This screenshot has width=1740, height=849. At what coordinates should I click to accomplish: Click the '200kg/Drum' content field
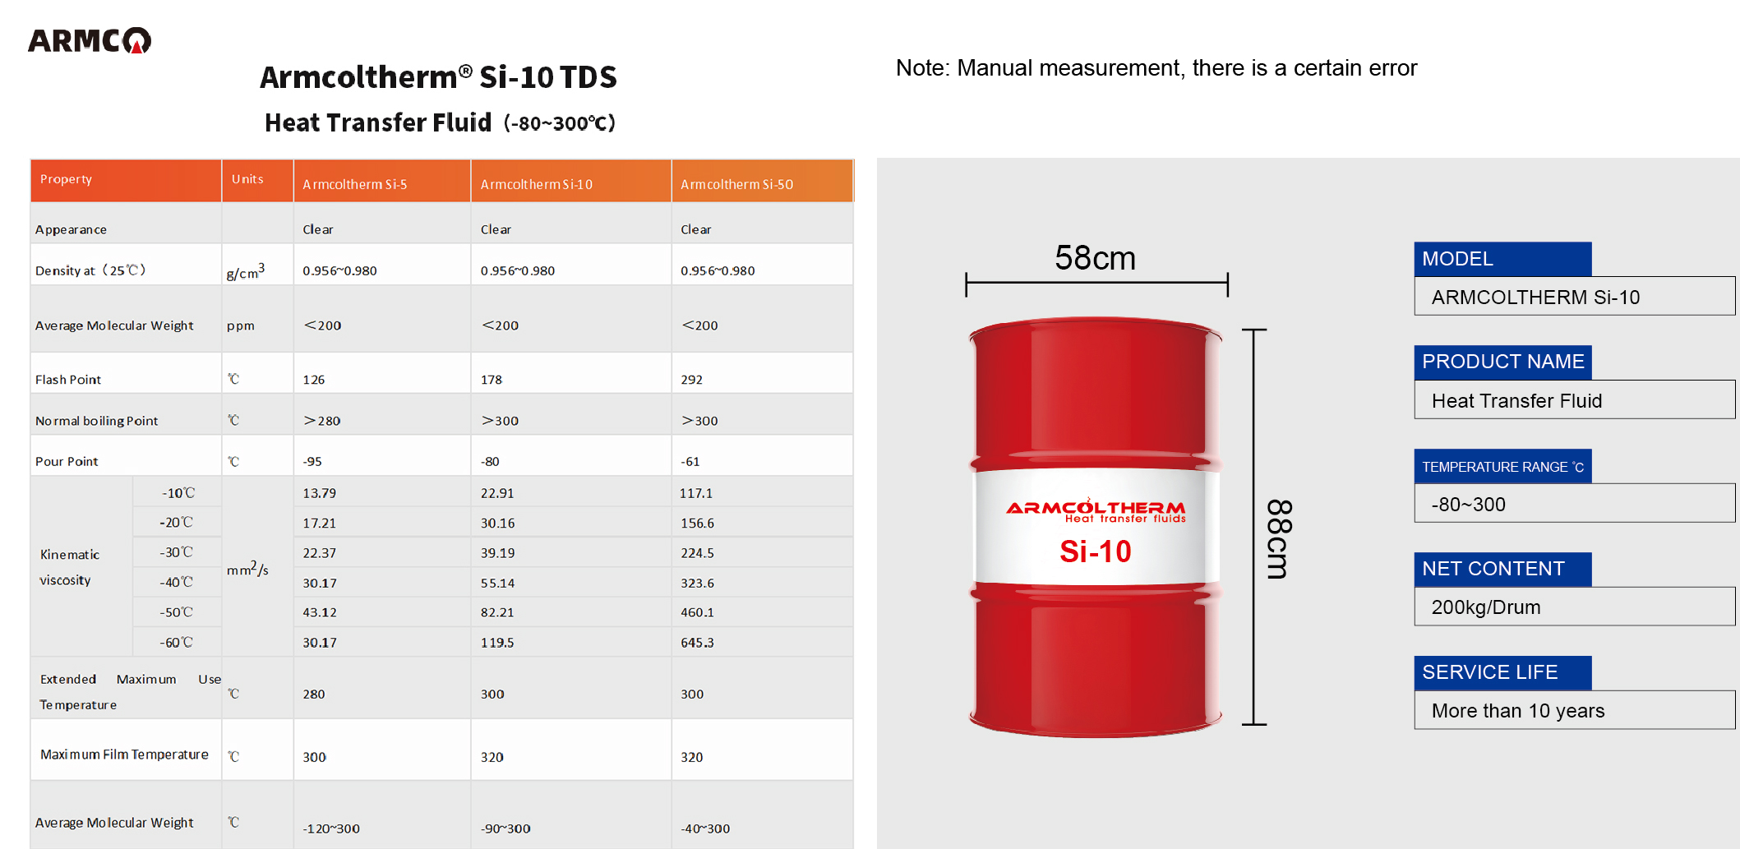point(1575,607)
